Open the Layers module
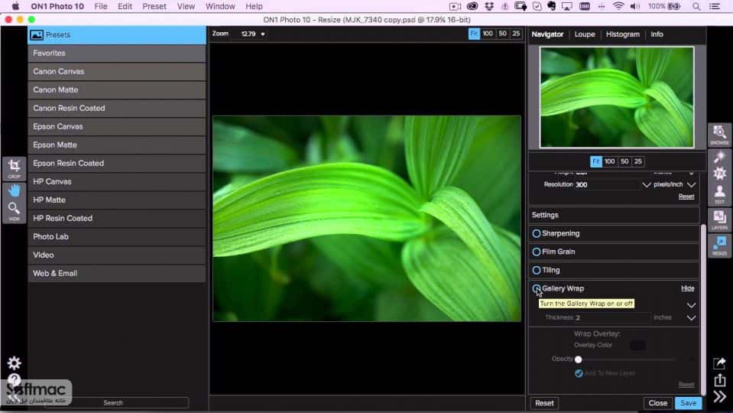 click(719, 220)
